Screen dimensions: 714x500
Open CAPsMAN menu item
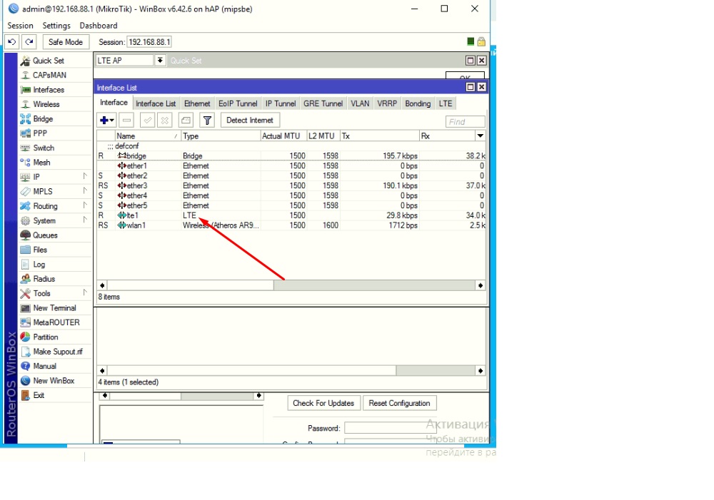[x=49, y=75]
